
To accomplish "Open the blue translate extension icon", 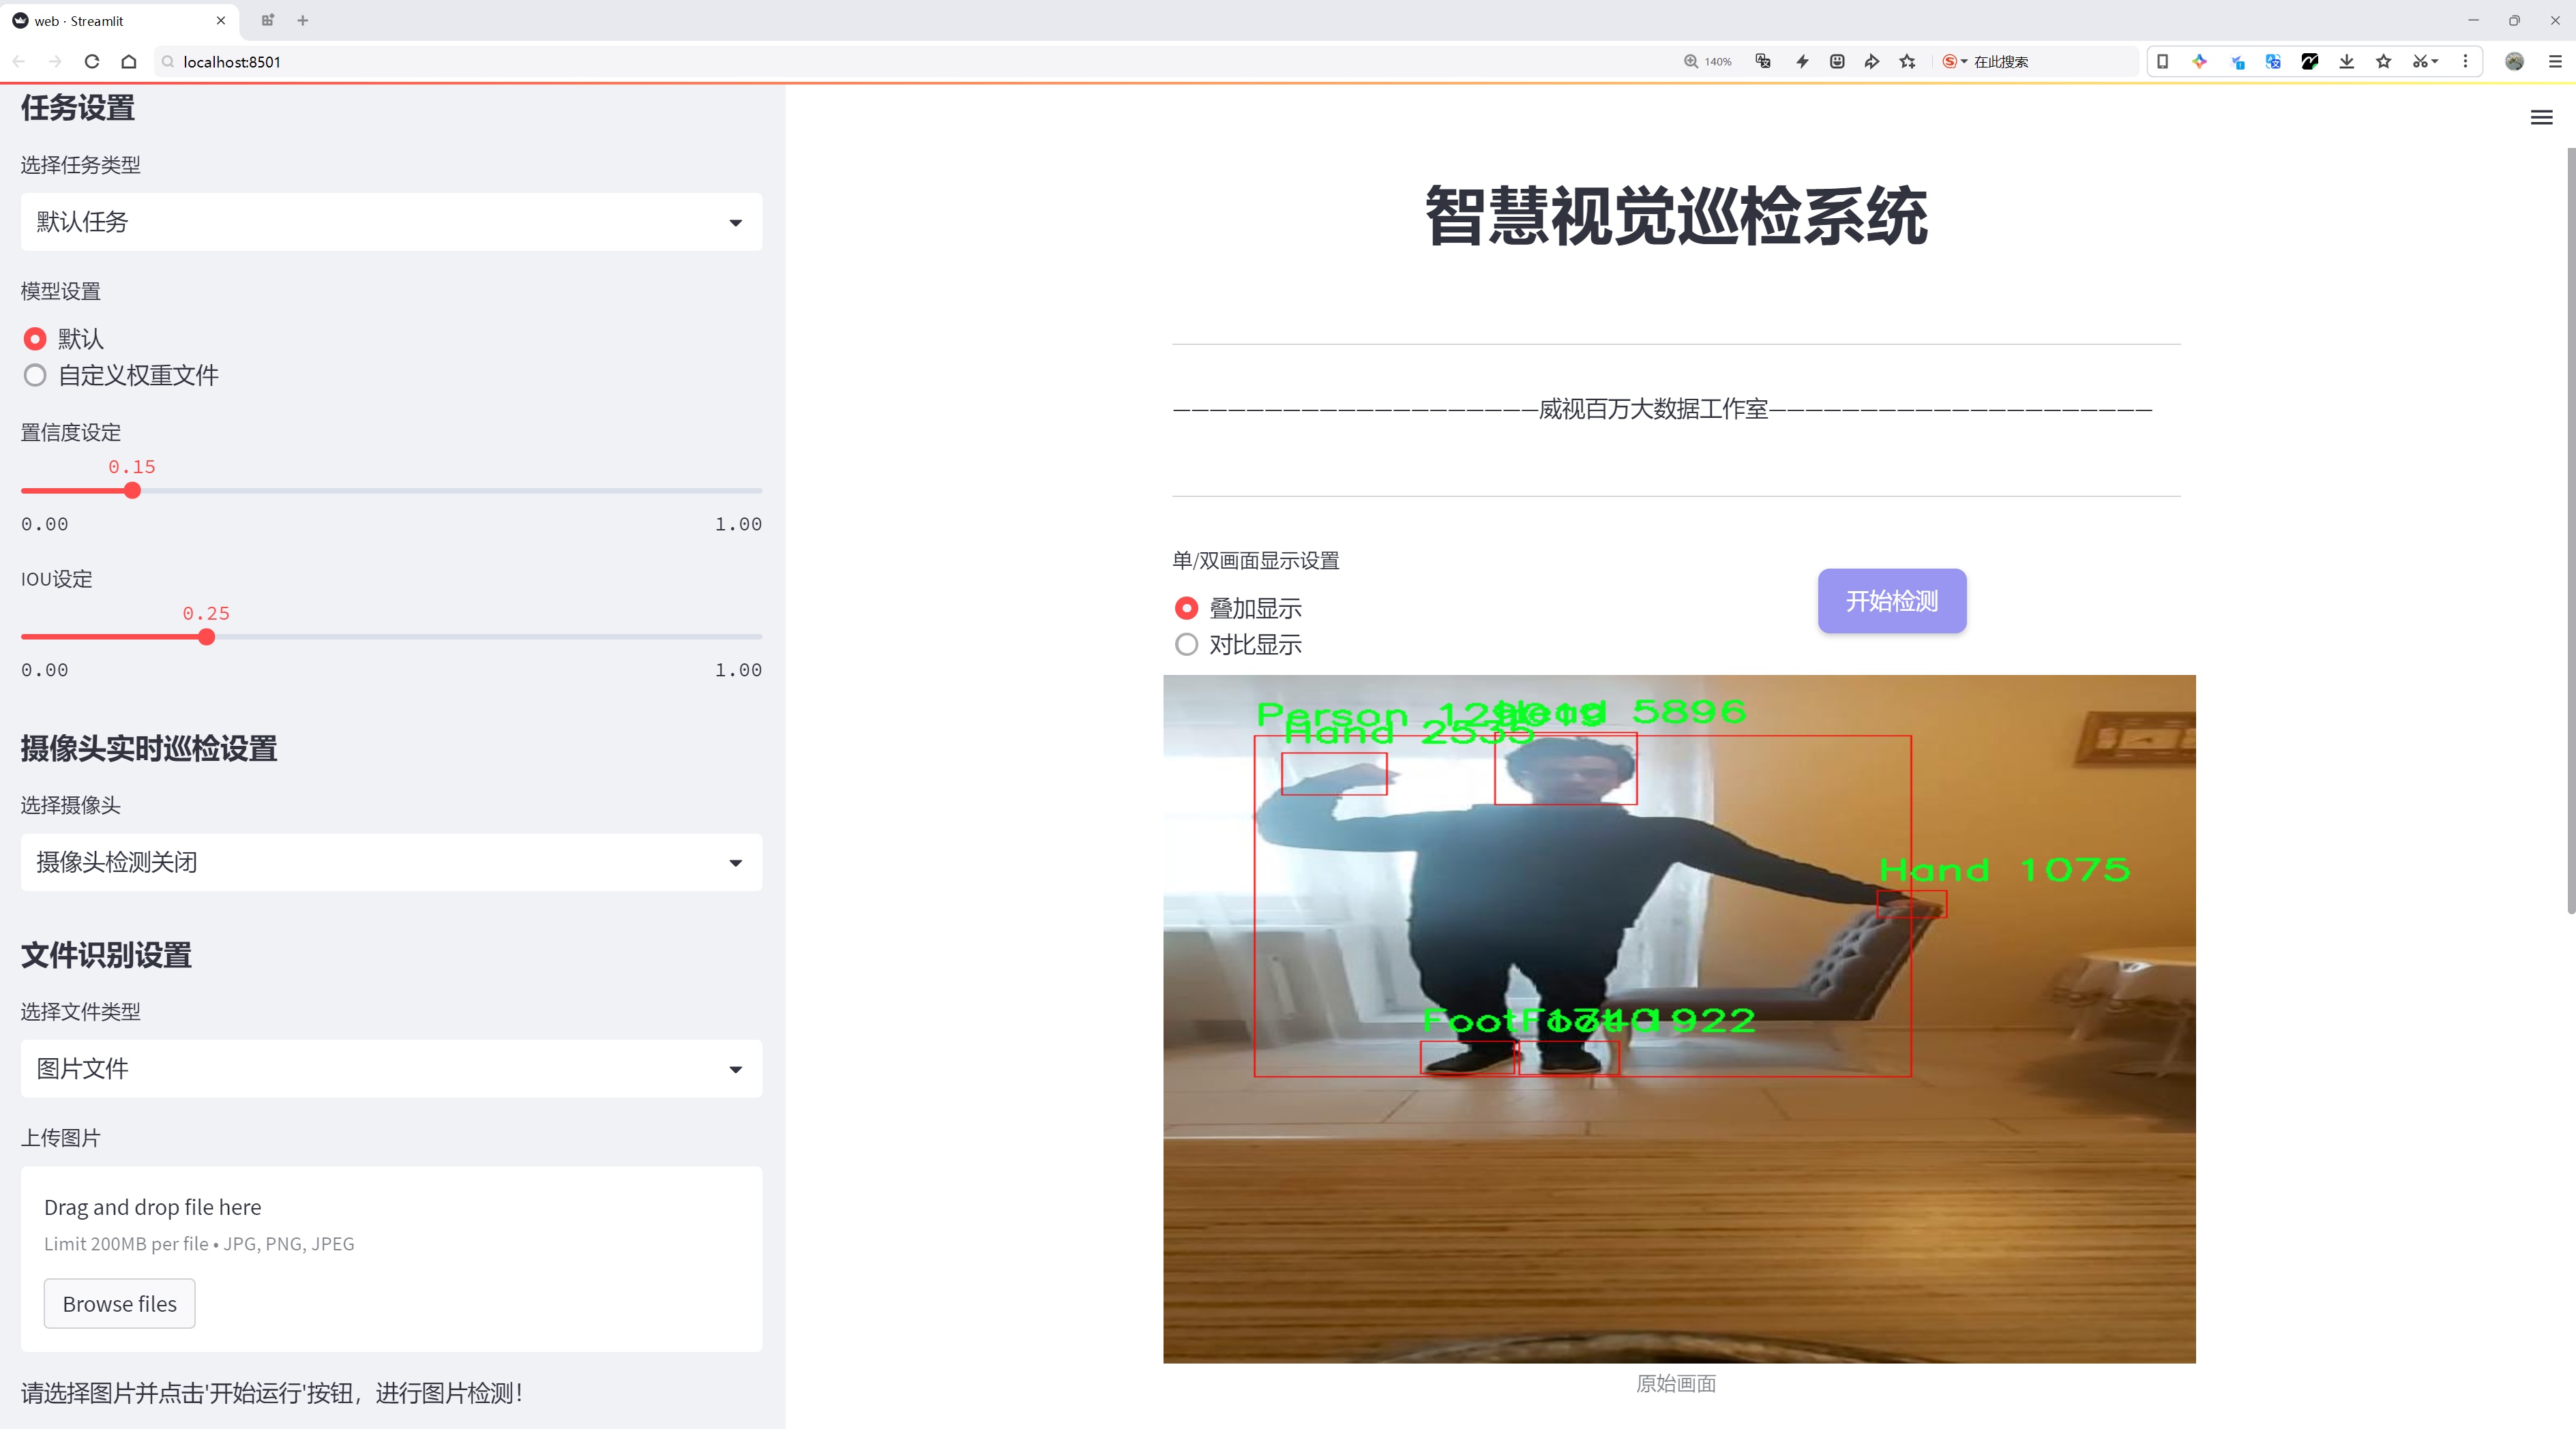I will tap(2273, 62).
